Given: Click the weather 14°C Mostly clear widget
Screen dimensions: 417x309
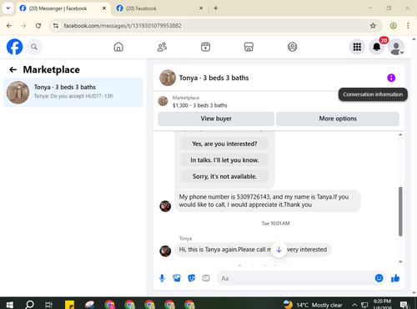Looking at the screenshot, I should (x=314, y=305).
